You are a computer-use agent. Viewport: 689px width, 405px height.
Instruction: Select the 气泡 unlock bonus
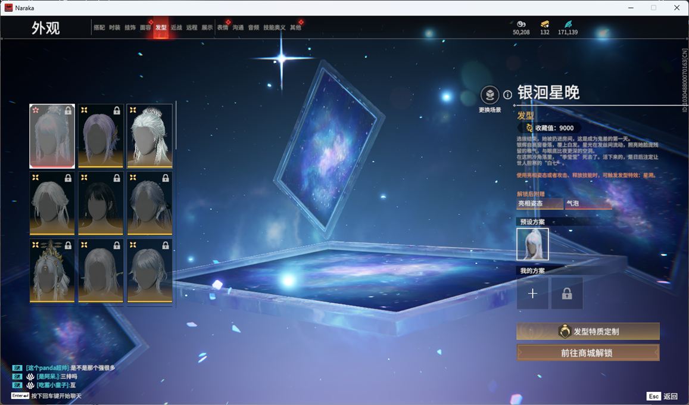[588, 203]
